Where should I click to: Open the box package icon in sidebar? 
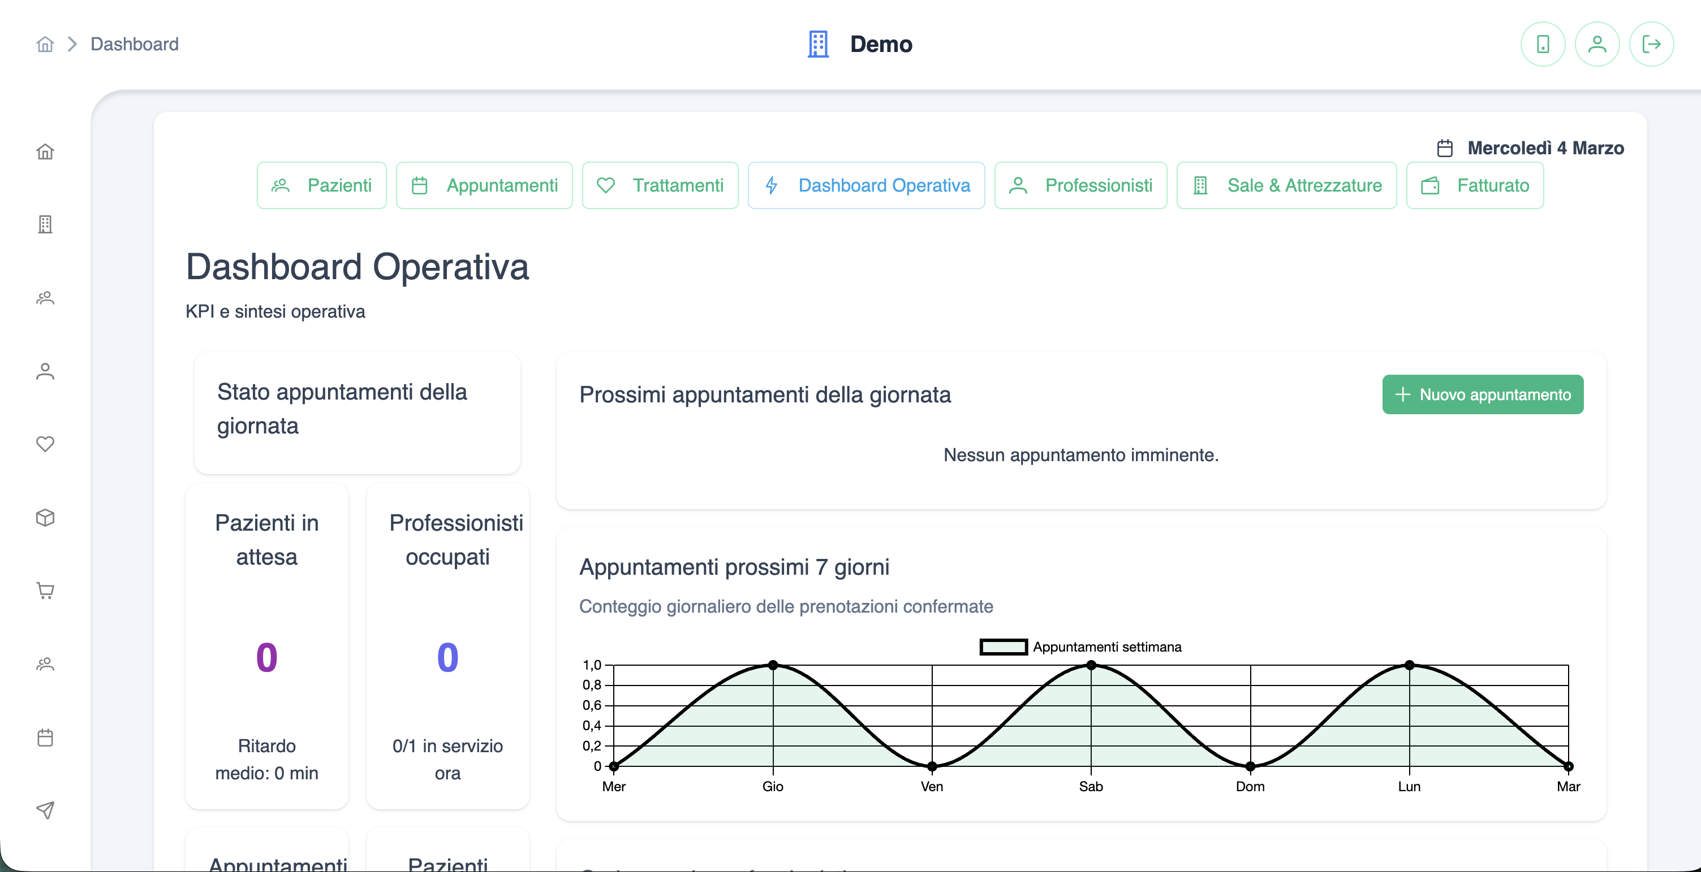45,518
